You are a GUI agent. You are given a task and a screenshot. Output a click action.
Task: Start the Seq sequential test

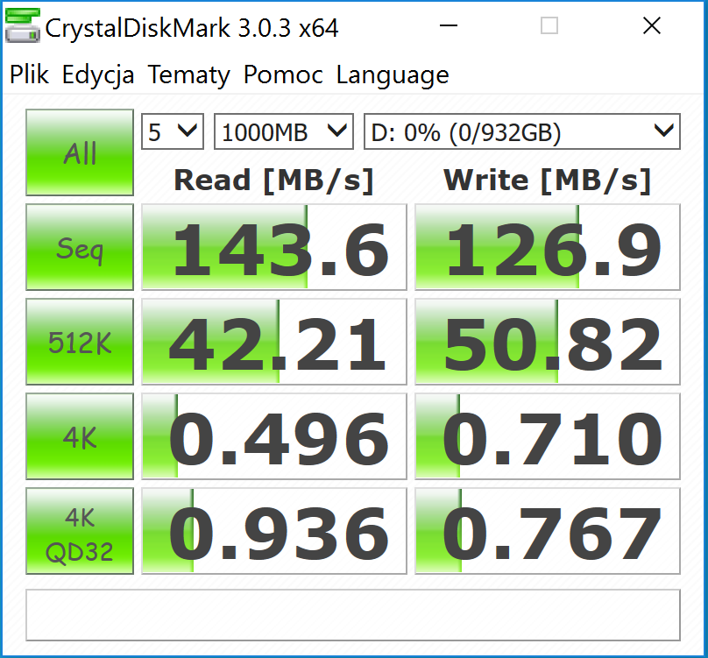(80, 247)
